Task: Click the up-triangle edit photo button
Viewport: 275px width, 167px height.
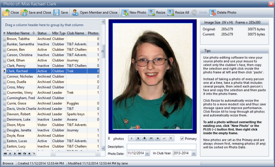Action: 157,138
